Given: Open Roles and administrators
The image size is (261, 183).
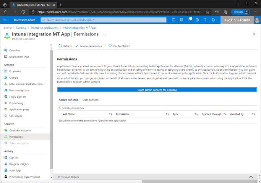Looking at the screenshot, I should coord(27,84).
